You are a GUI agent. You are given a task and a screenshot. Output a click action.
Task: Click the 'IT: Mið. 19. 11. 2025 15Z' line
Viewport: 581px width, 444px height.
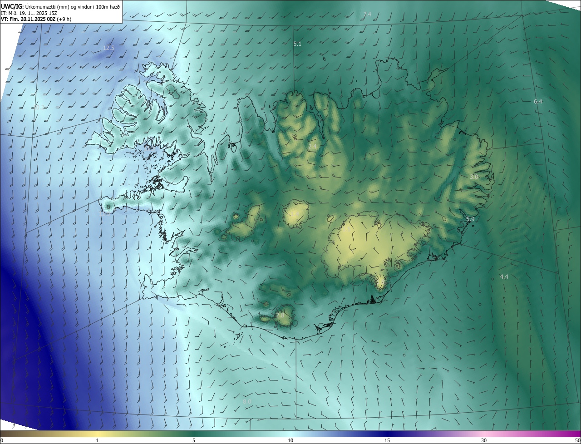tap(29, 13)
